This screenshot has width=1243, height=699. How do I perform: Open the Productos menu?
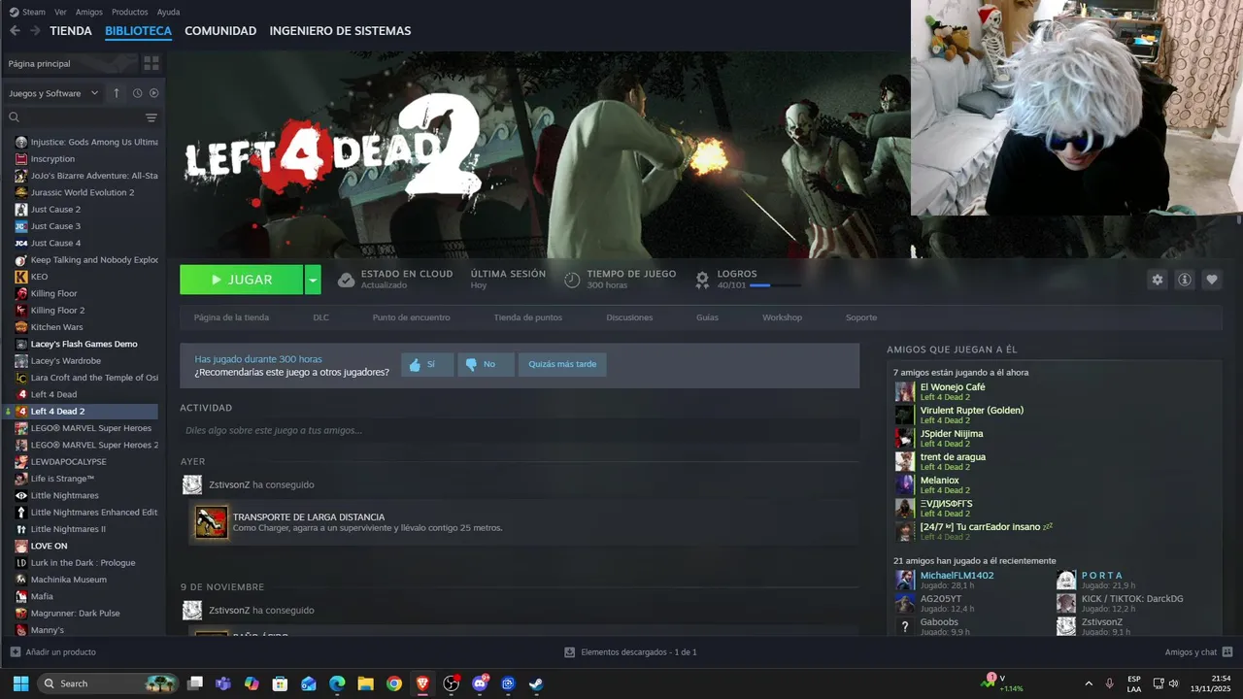click(129, 12)
